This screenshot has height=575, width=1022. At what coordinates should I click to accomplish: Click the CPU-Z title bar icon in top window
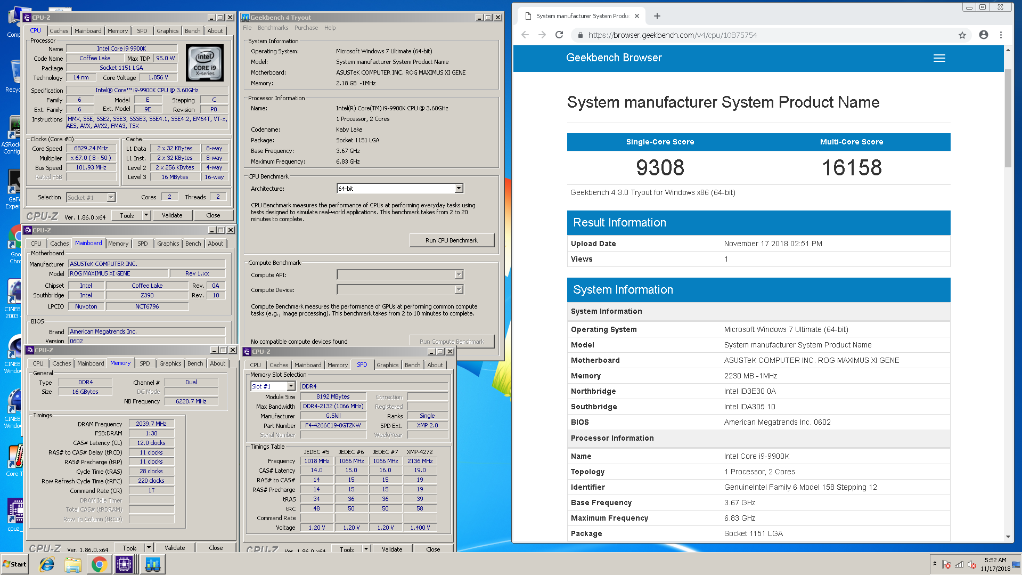coord(28,18)
